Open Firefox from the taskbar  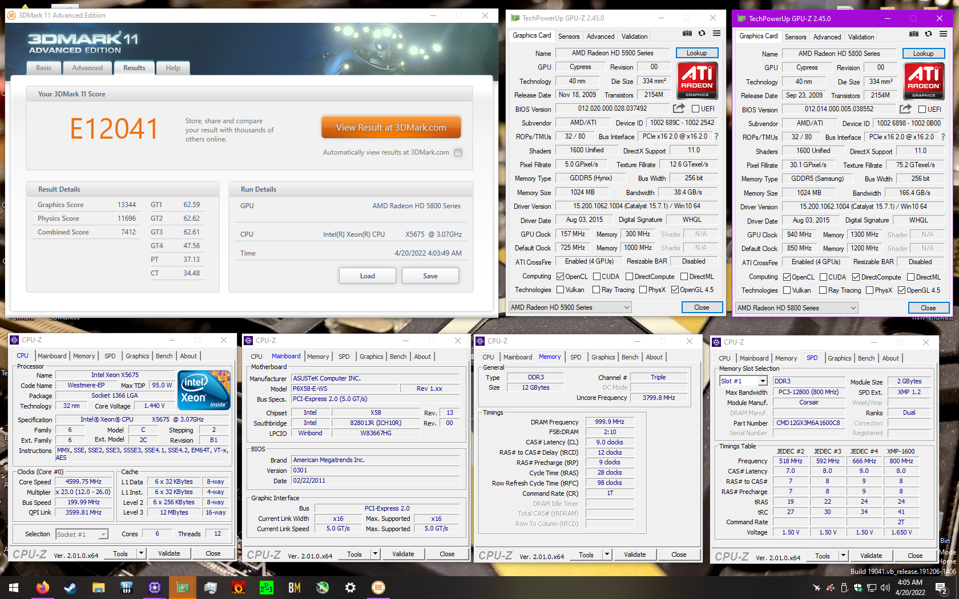[x=43, y=588]
